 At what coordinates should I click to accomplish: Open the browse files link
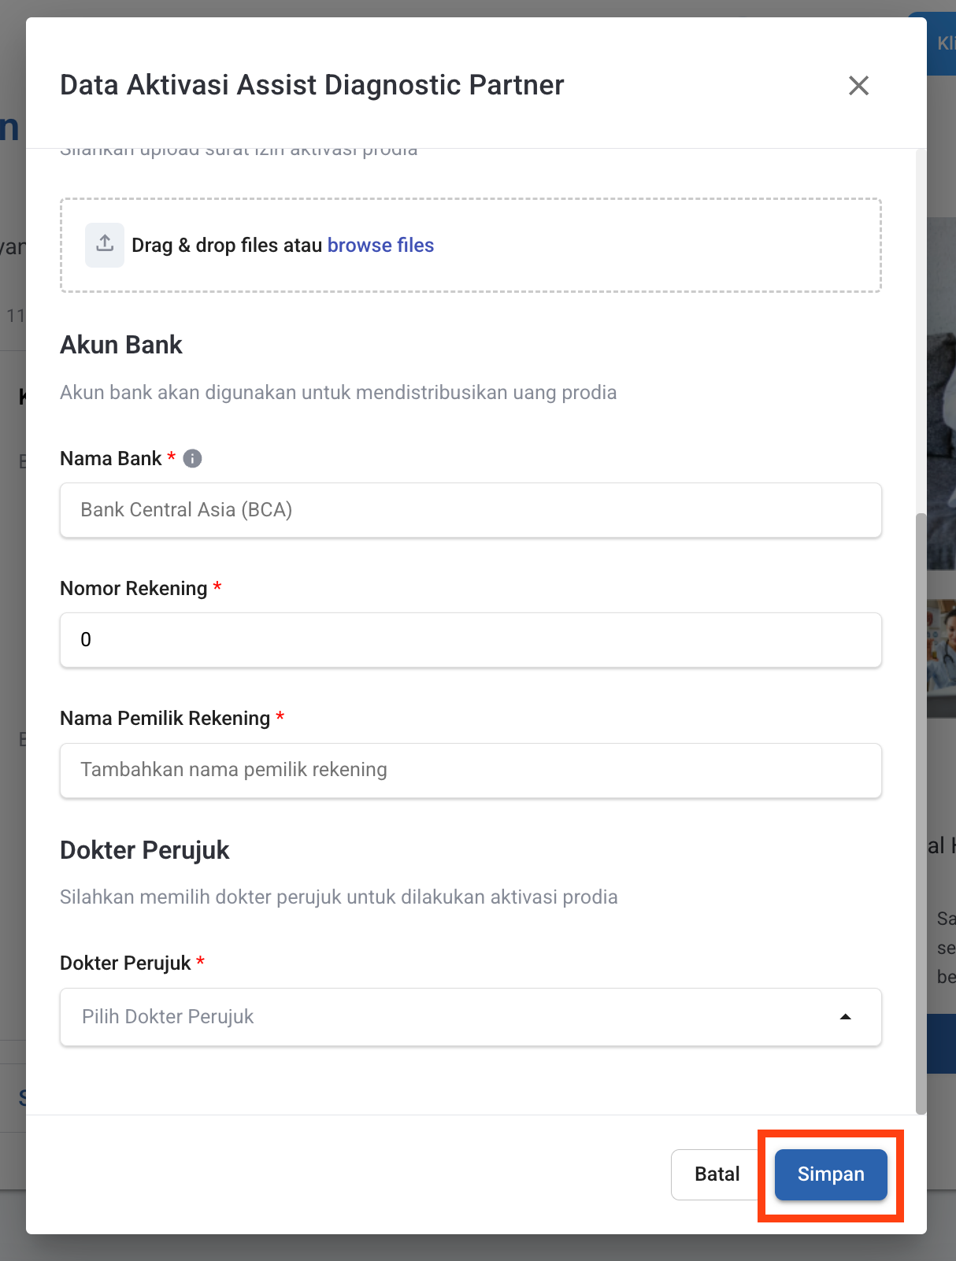pos(380,246)
